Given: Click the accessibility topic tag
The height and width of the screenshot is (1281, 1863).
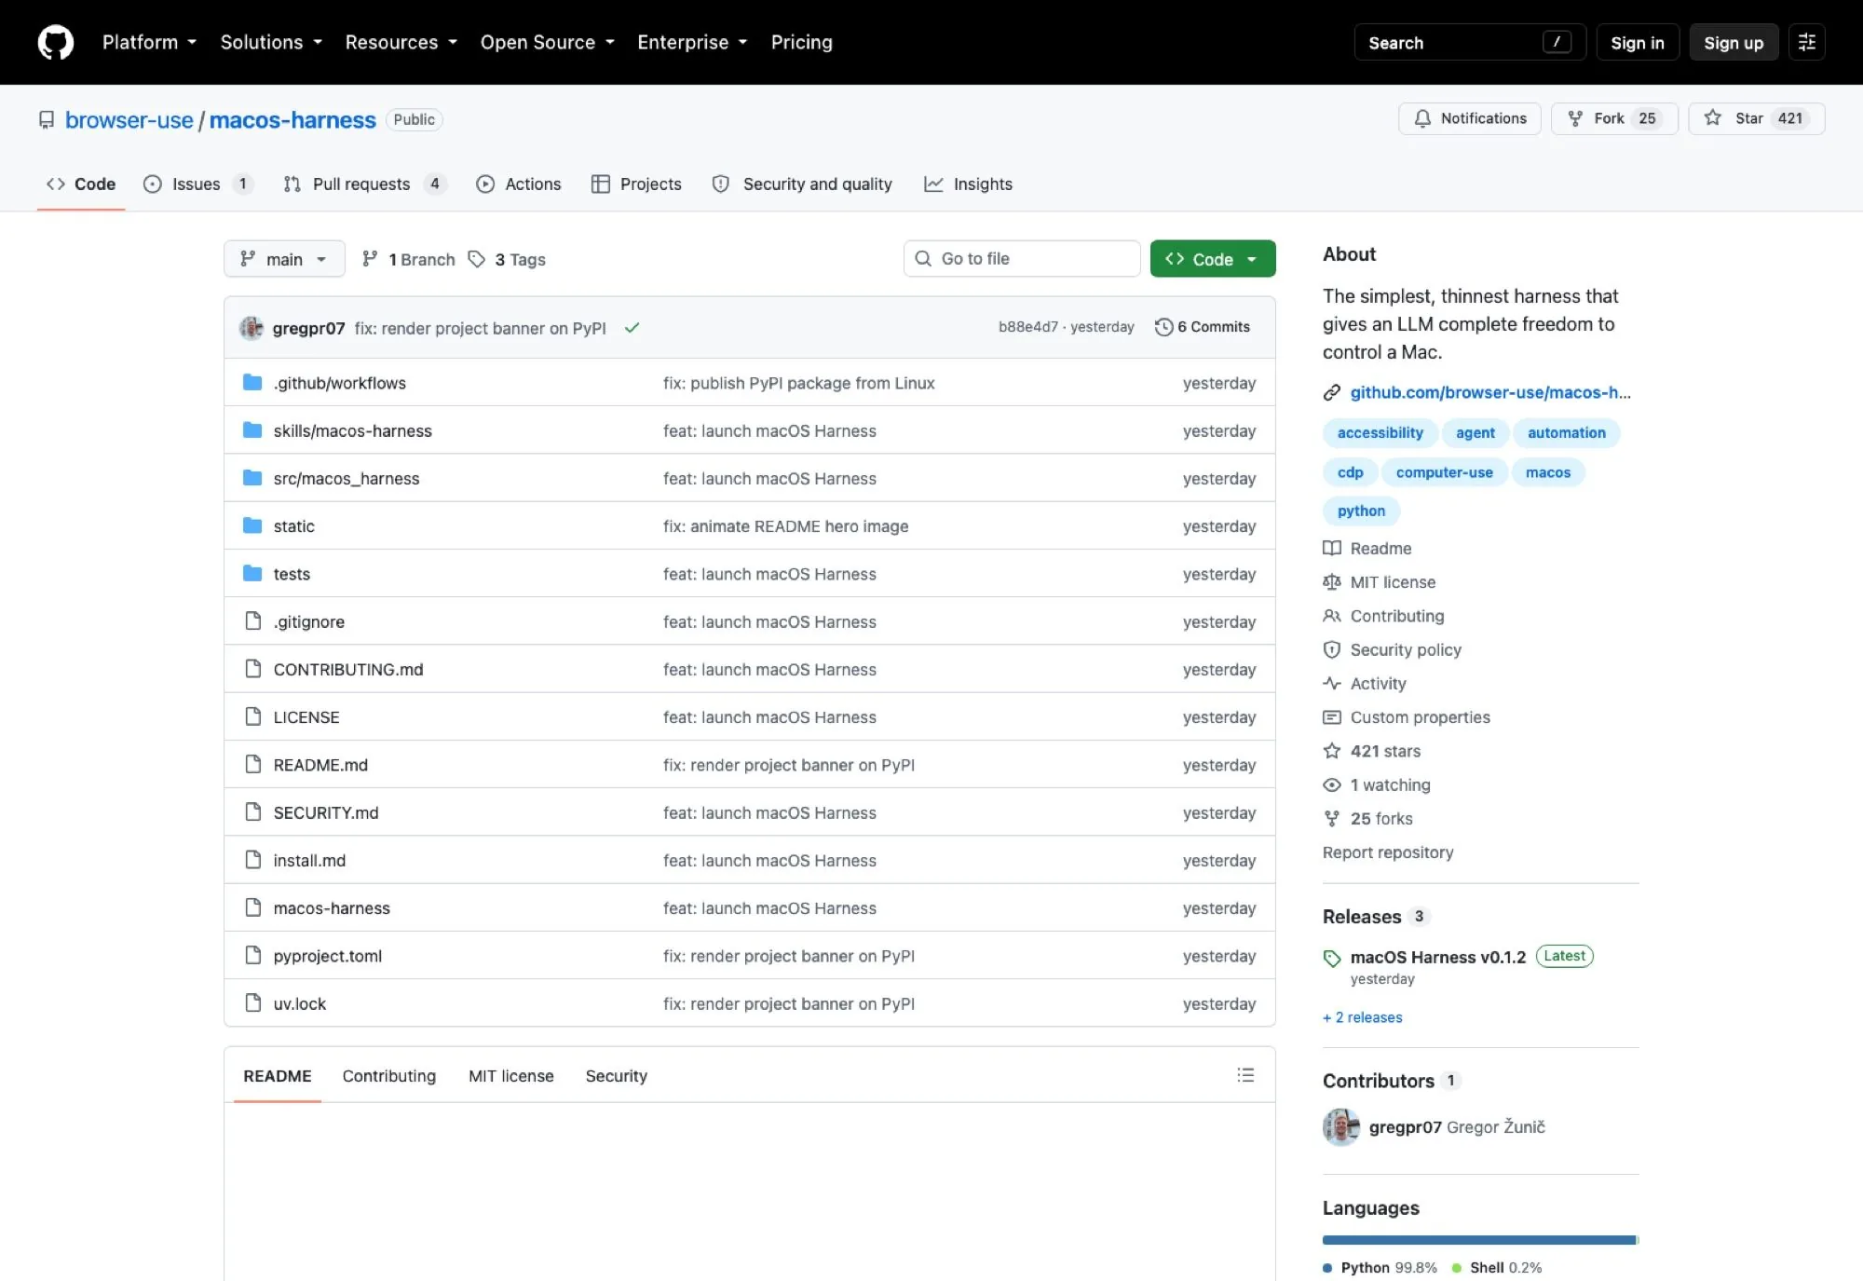Looking at the screenshot, I should 1380,432.
